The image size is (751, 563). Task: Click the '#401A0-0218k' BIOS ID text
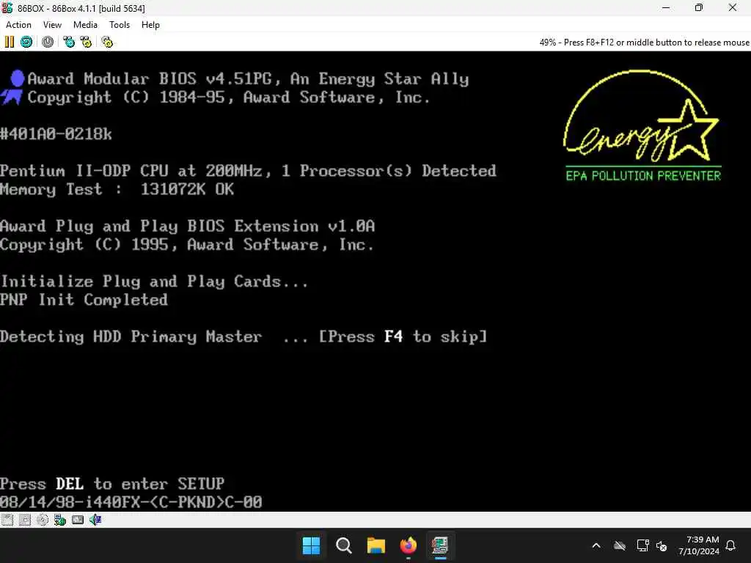point(56,134)
